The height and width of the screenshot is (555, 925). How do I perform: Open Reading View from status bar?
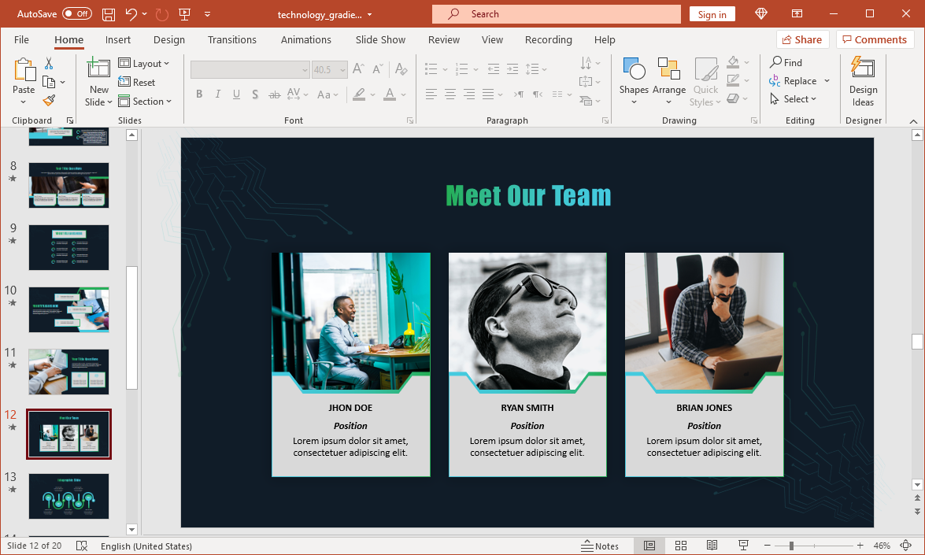click(712, 546)
